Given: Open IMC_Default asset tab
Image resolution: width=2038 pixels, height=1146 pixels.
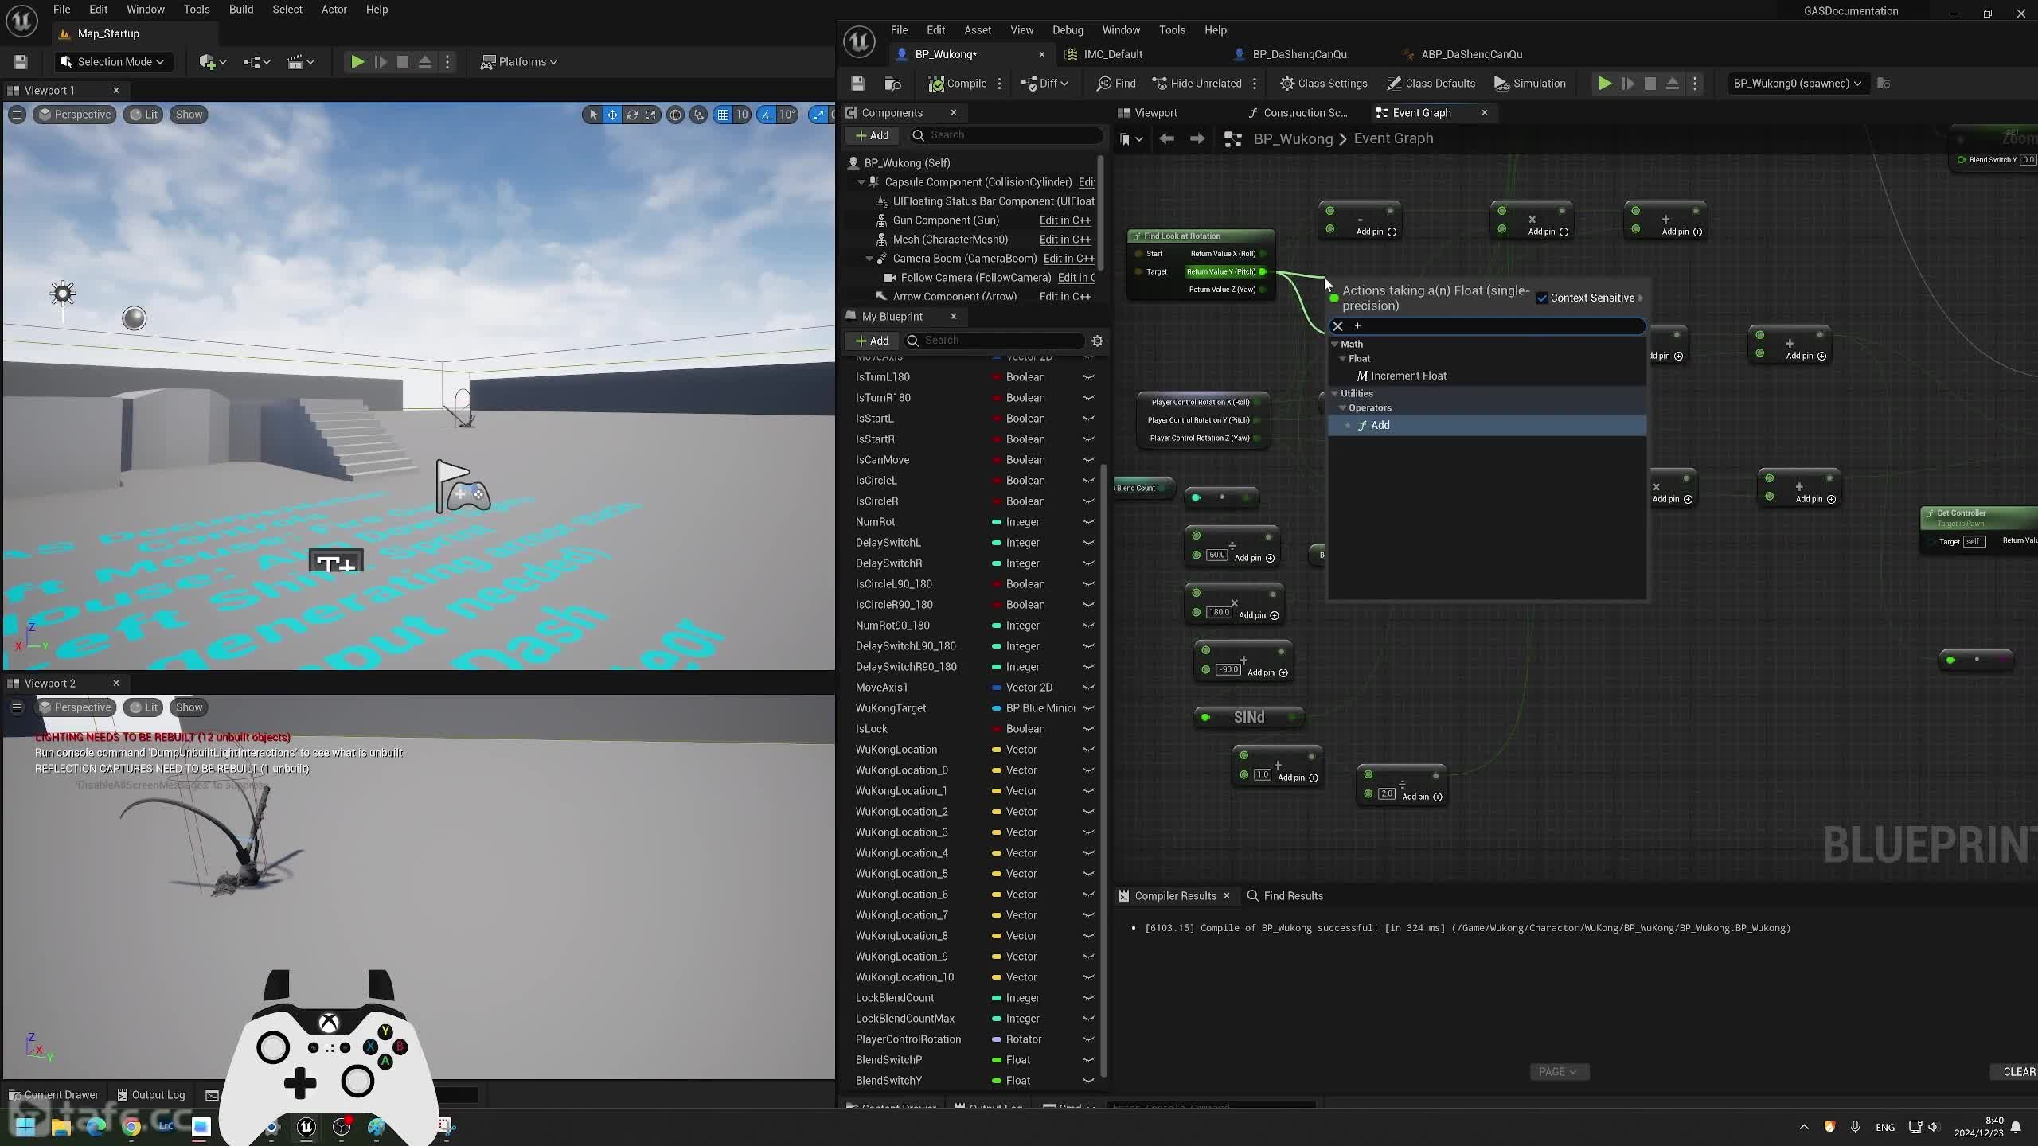Looking at the screenshot, I should coord(1104,55).
